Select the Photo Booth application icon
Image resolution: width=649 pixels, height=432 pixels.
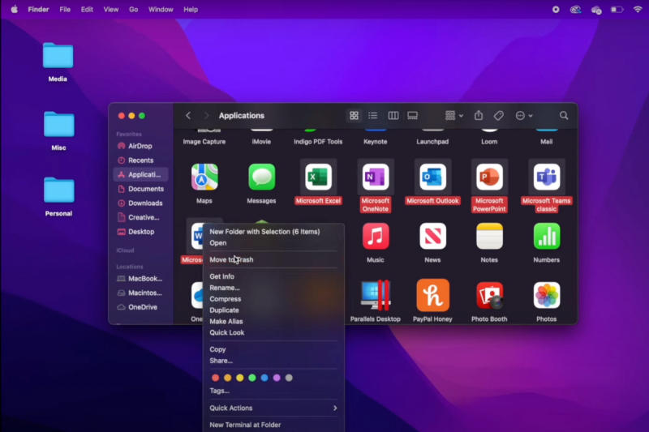click(x=489, y=295)
